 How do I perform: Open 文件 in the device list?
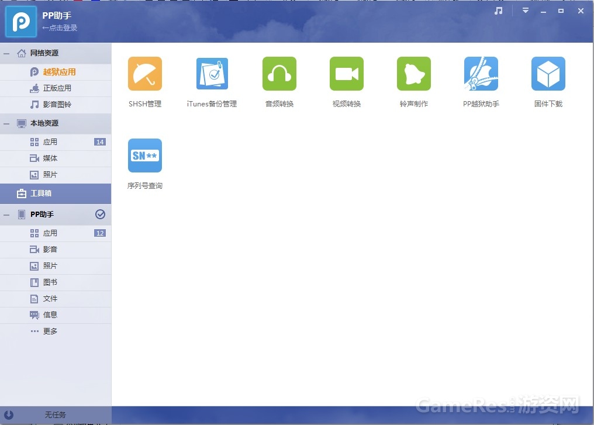(56, 299)
